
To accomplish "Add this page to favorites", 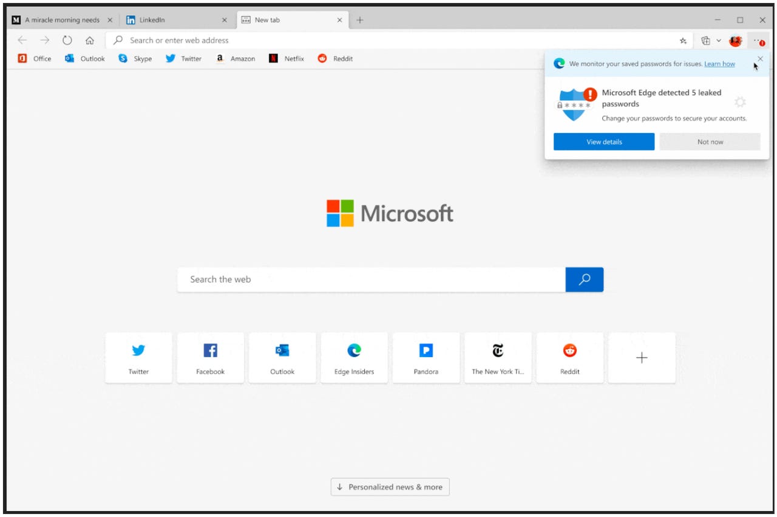I will 682,40.
